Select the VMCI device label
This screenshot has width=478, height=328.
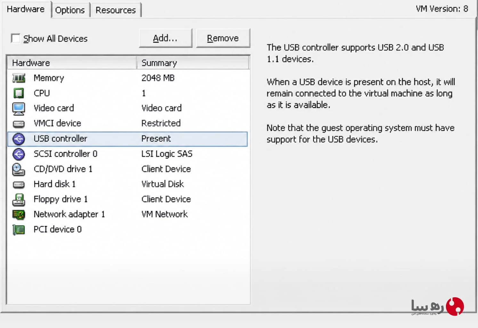tap(57, 123)
